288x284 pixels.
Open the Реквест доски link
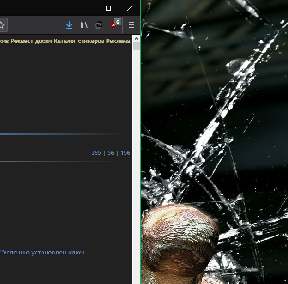point(31,41)
